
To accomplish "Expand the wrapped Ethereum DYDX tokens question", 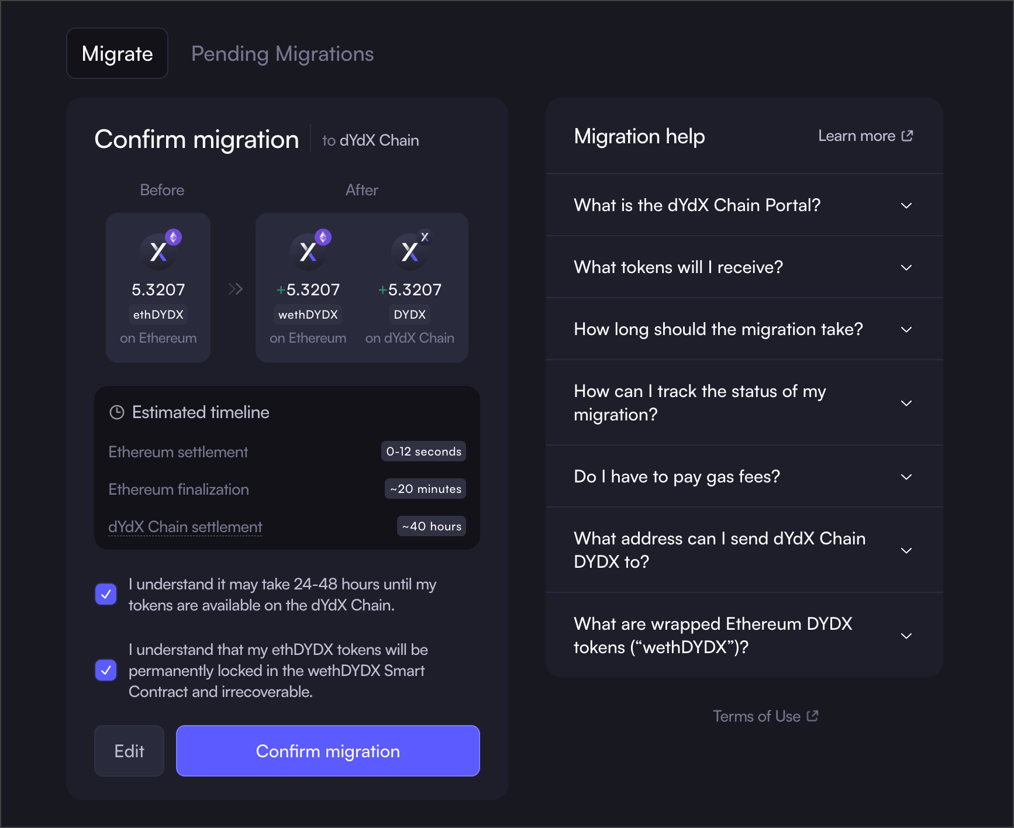I will 906,636.
